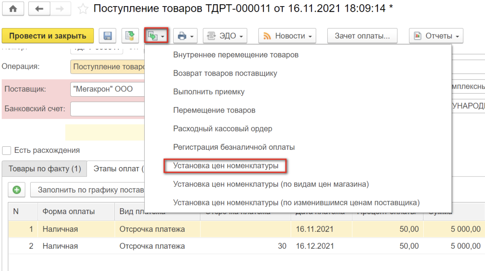This screenshot has width=485, height=271.
Task: Click the Поставщик field with Мегакрон
Action: (107, 89)
